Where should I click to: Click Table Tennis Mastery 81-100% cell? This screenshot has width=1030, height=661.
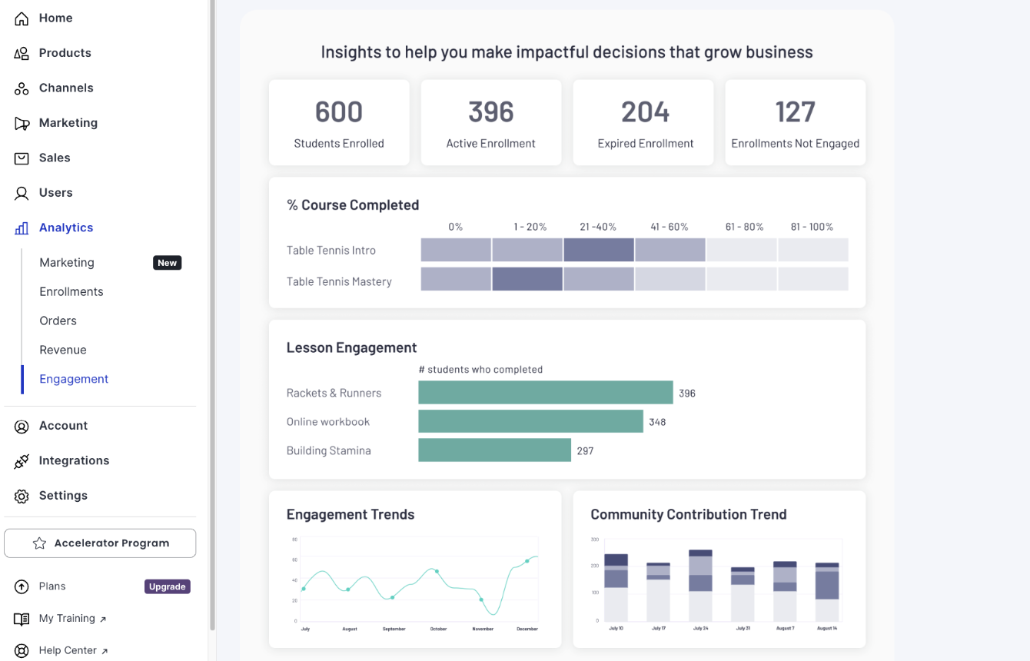click(813, 279)
